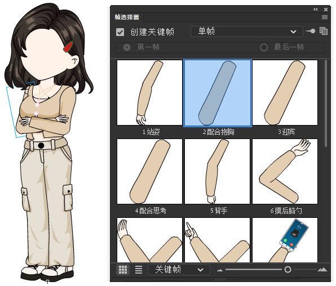Select the 最后一帧 radio button

click(x=264, y=47)
